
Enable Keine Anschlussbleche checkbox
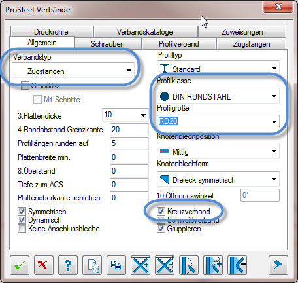tap(22, 229)
